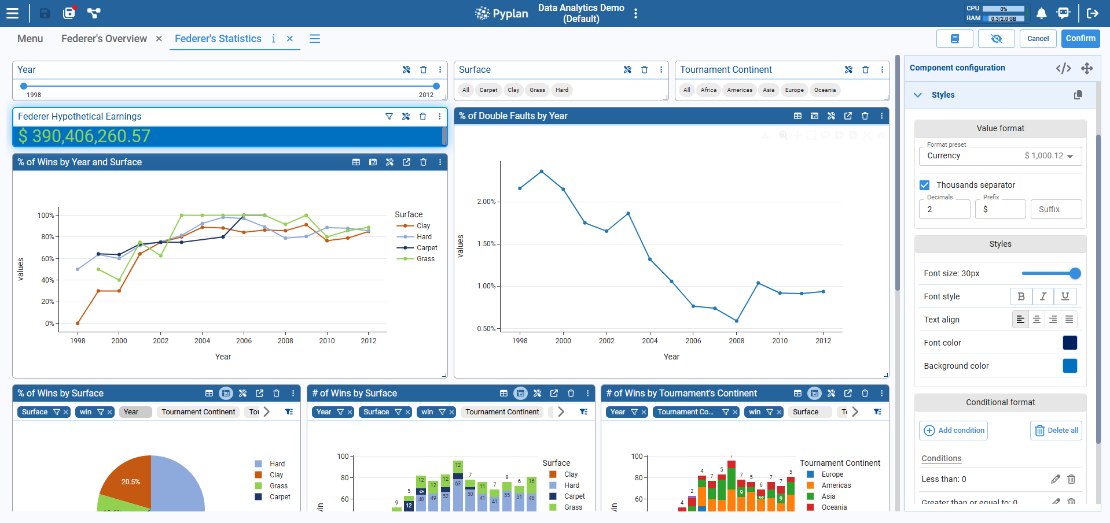Open the Format preset Currency dropdown
The image size is (1110, 523).
pos(1000,156)
